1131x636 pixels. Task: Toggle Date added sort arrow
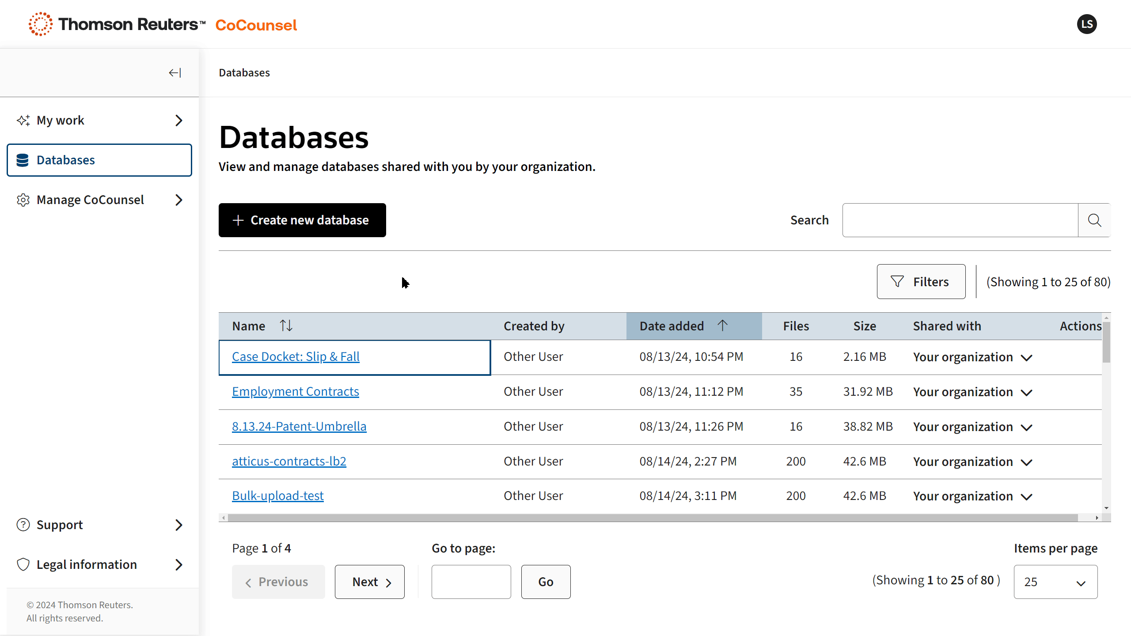[x=722, y=326]
